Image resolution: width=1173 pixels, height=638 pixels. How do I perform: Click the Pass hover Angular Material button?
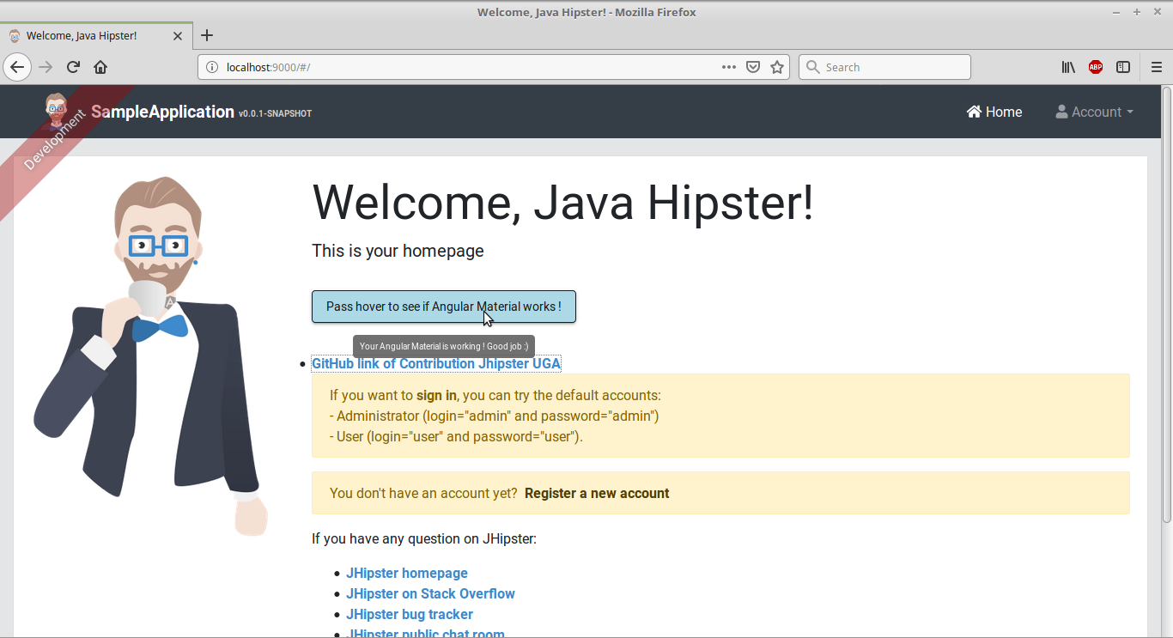coord(444,307)
